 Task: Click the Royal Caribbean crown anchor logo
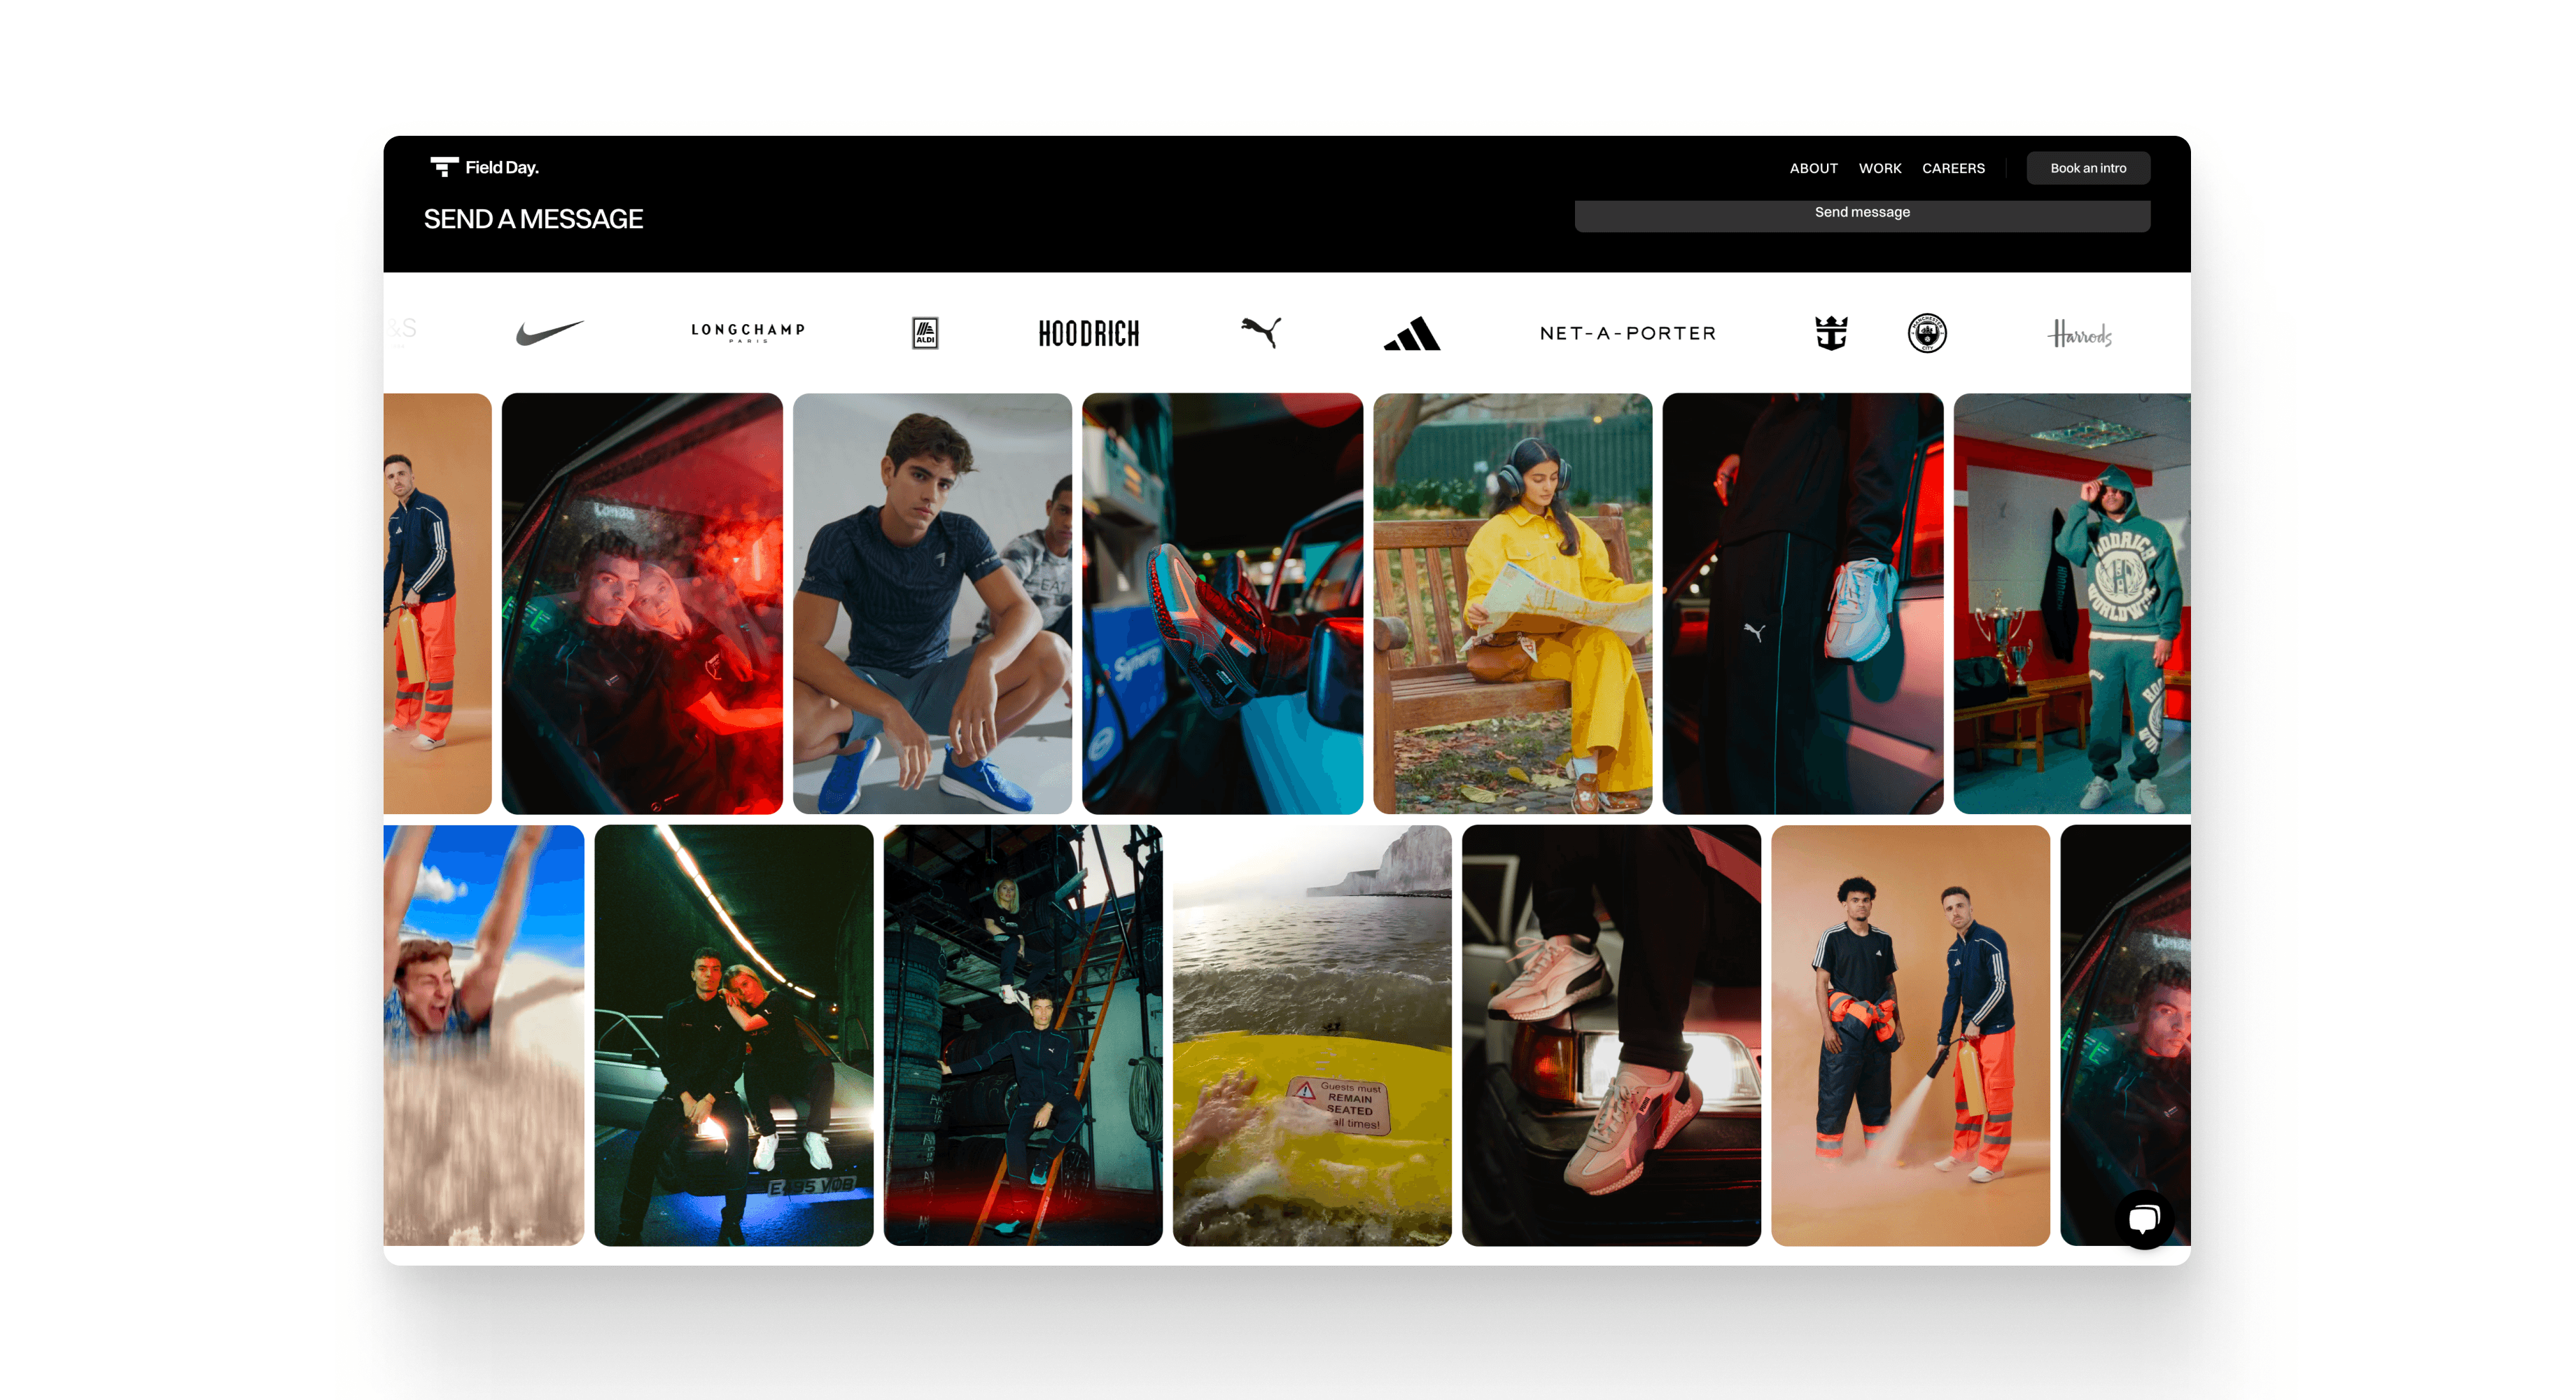click(1831, 333)
